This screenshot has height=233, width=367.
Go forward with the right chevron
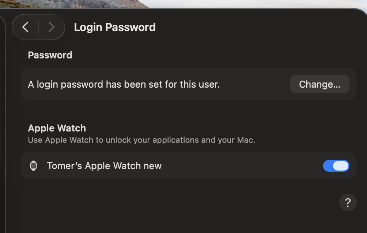[52, 27]
